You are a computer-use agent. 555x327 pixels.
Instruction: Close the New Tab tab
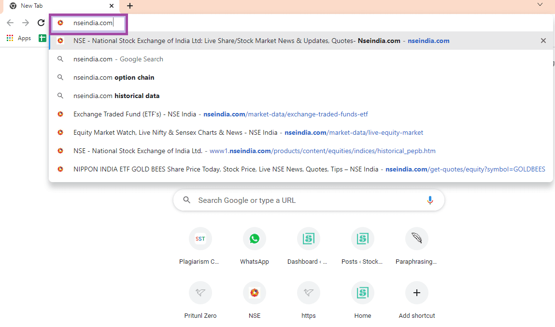point(112,6)
